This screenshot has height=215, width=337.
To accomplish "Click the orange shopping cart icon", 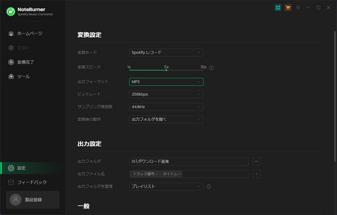I will [288, 8].
